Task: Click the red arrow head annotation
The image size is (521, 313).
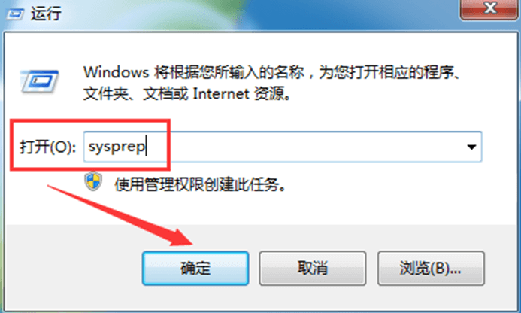Action: [180, 238]
